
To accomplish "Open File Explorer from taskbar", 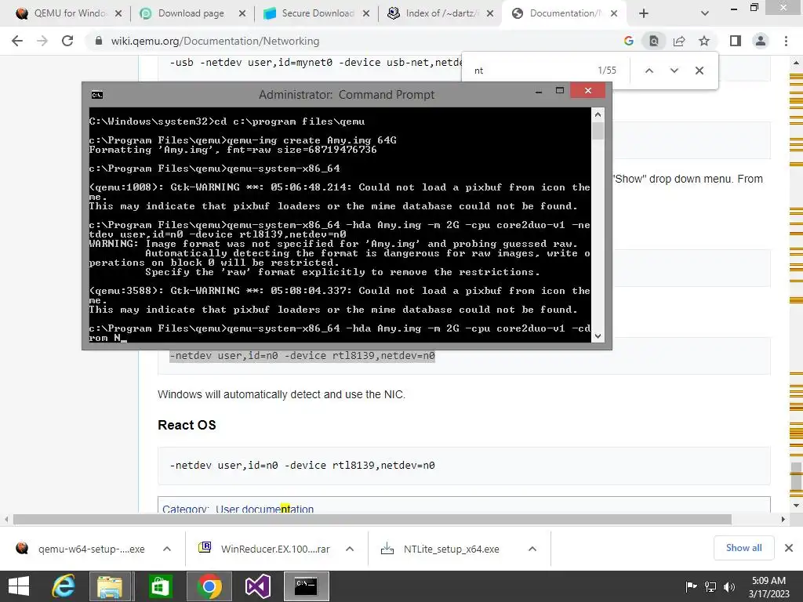I will (x=110, y=586).
